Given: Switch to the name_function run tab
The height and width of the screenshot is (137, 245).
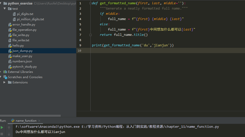Looking at the screenshot, I should tap(26, 121).
